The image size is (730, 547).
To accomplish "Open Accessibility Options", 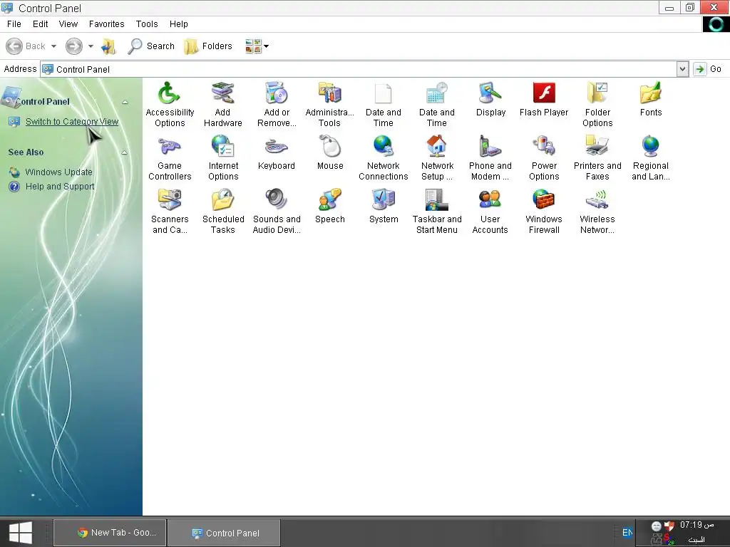I will 170,104.
